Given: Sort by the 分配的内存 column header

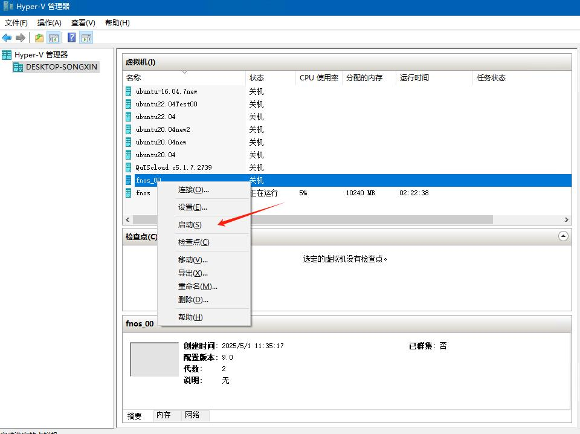Looking at the screenshot, I should [x=369, y=78].
